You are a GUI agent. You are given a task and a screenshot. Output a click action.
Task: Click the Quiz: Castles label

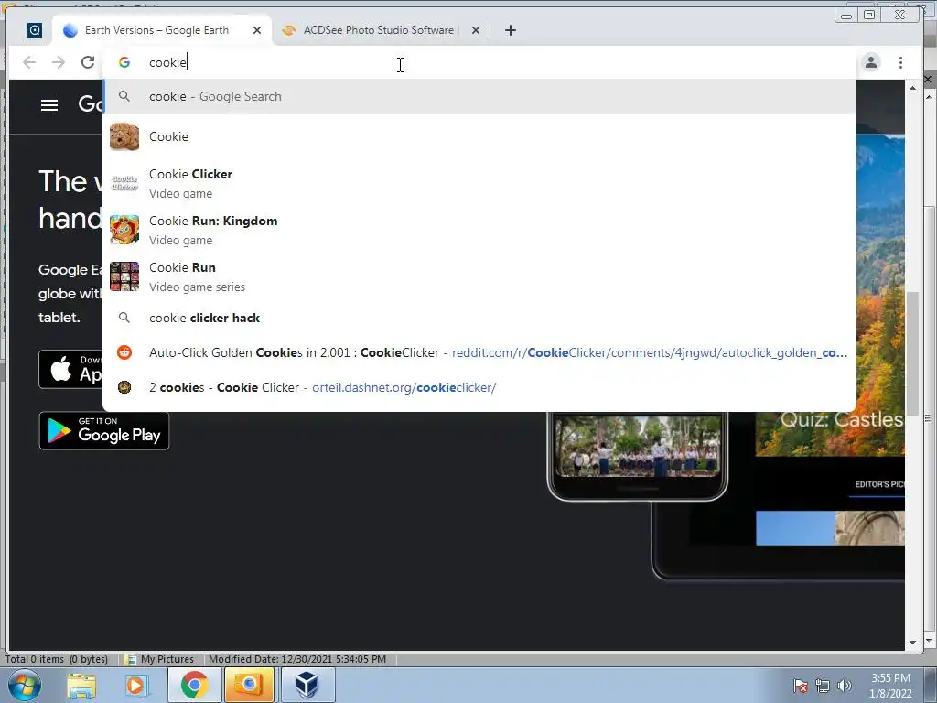[x=842, y=419]
